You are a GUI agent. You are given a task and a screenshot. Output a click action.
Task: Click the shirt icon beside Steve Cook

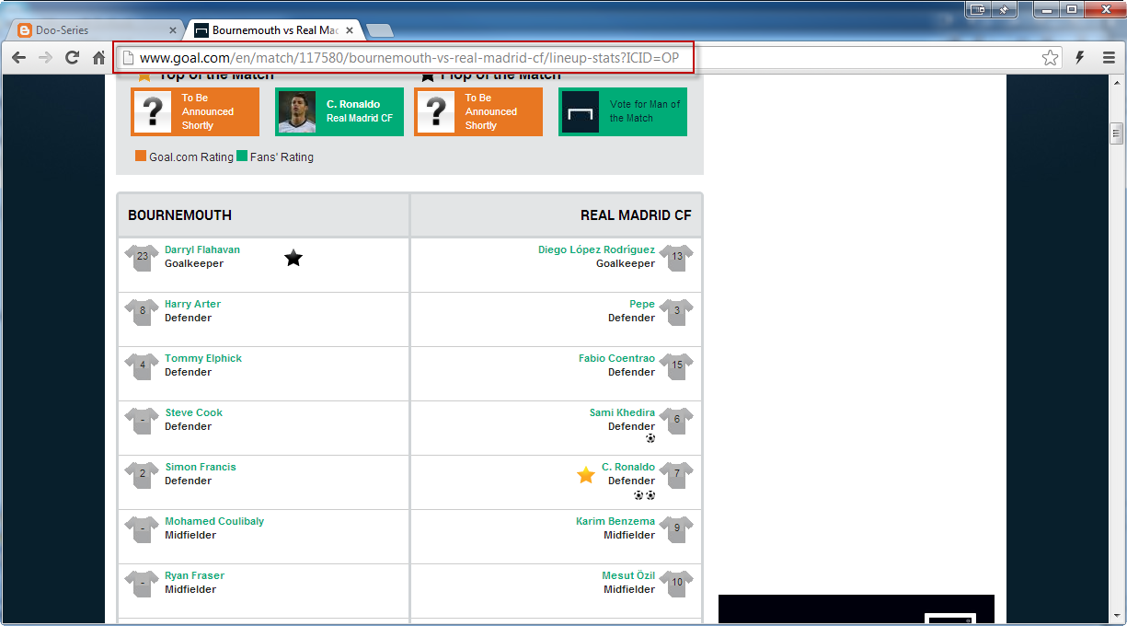(142, 421)
